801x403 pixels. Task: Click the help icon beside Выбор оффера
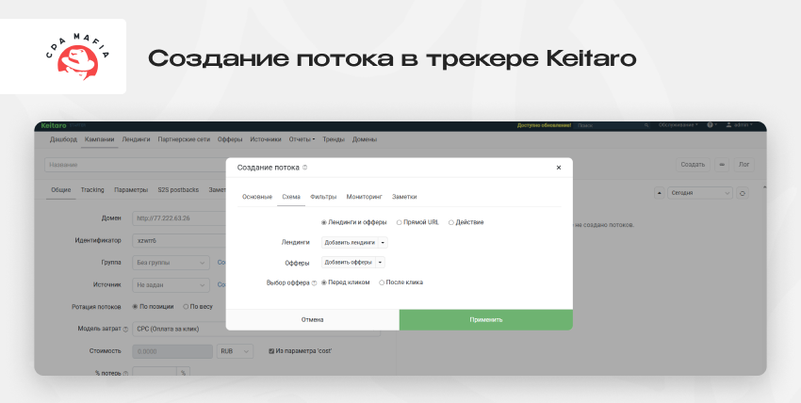[314, 283]
